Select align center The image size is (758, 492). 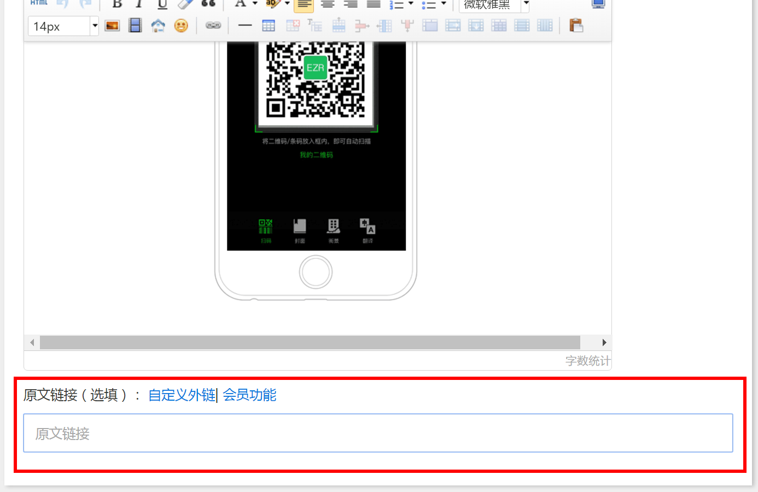[328, 4]
